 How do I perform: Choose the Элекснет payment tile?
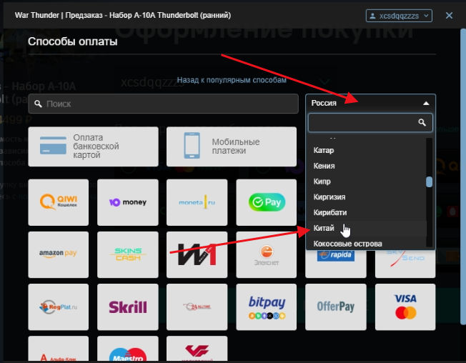[267, 254]
